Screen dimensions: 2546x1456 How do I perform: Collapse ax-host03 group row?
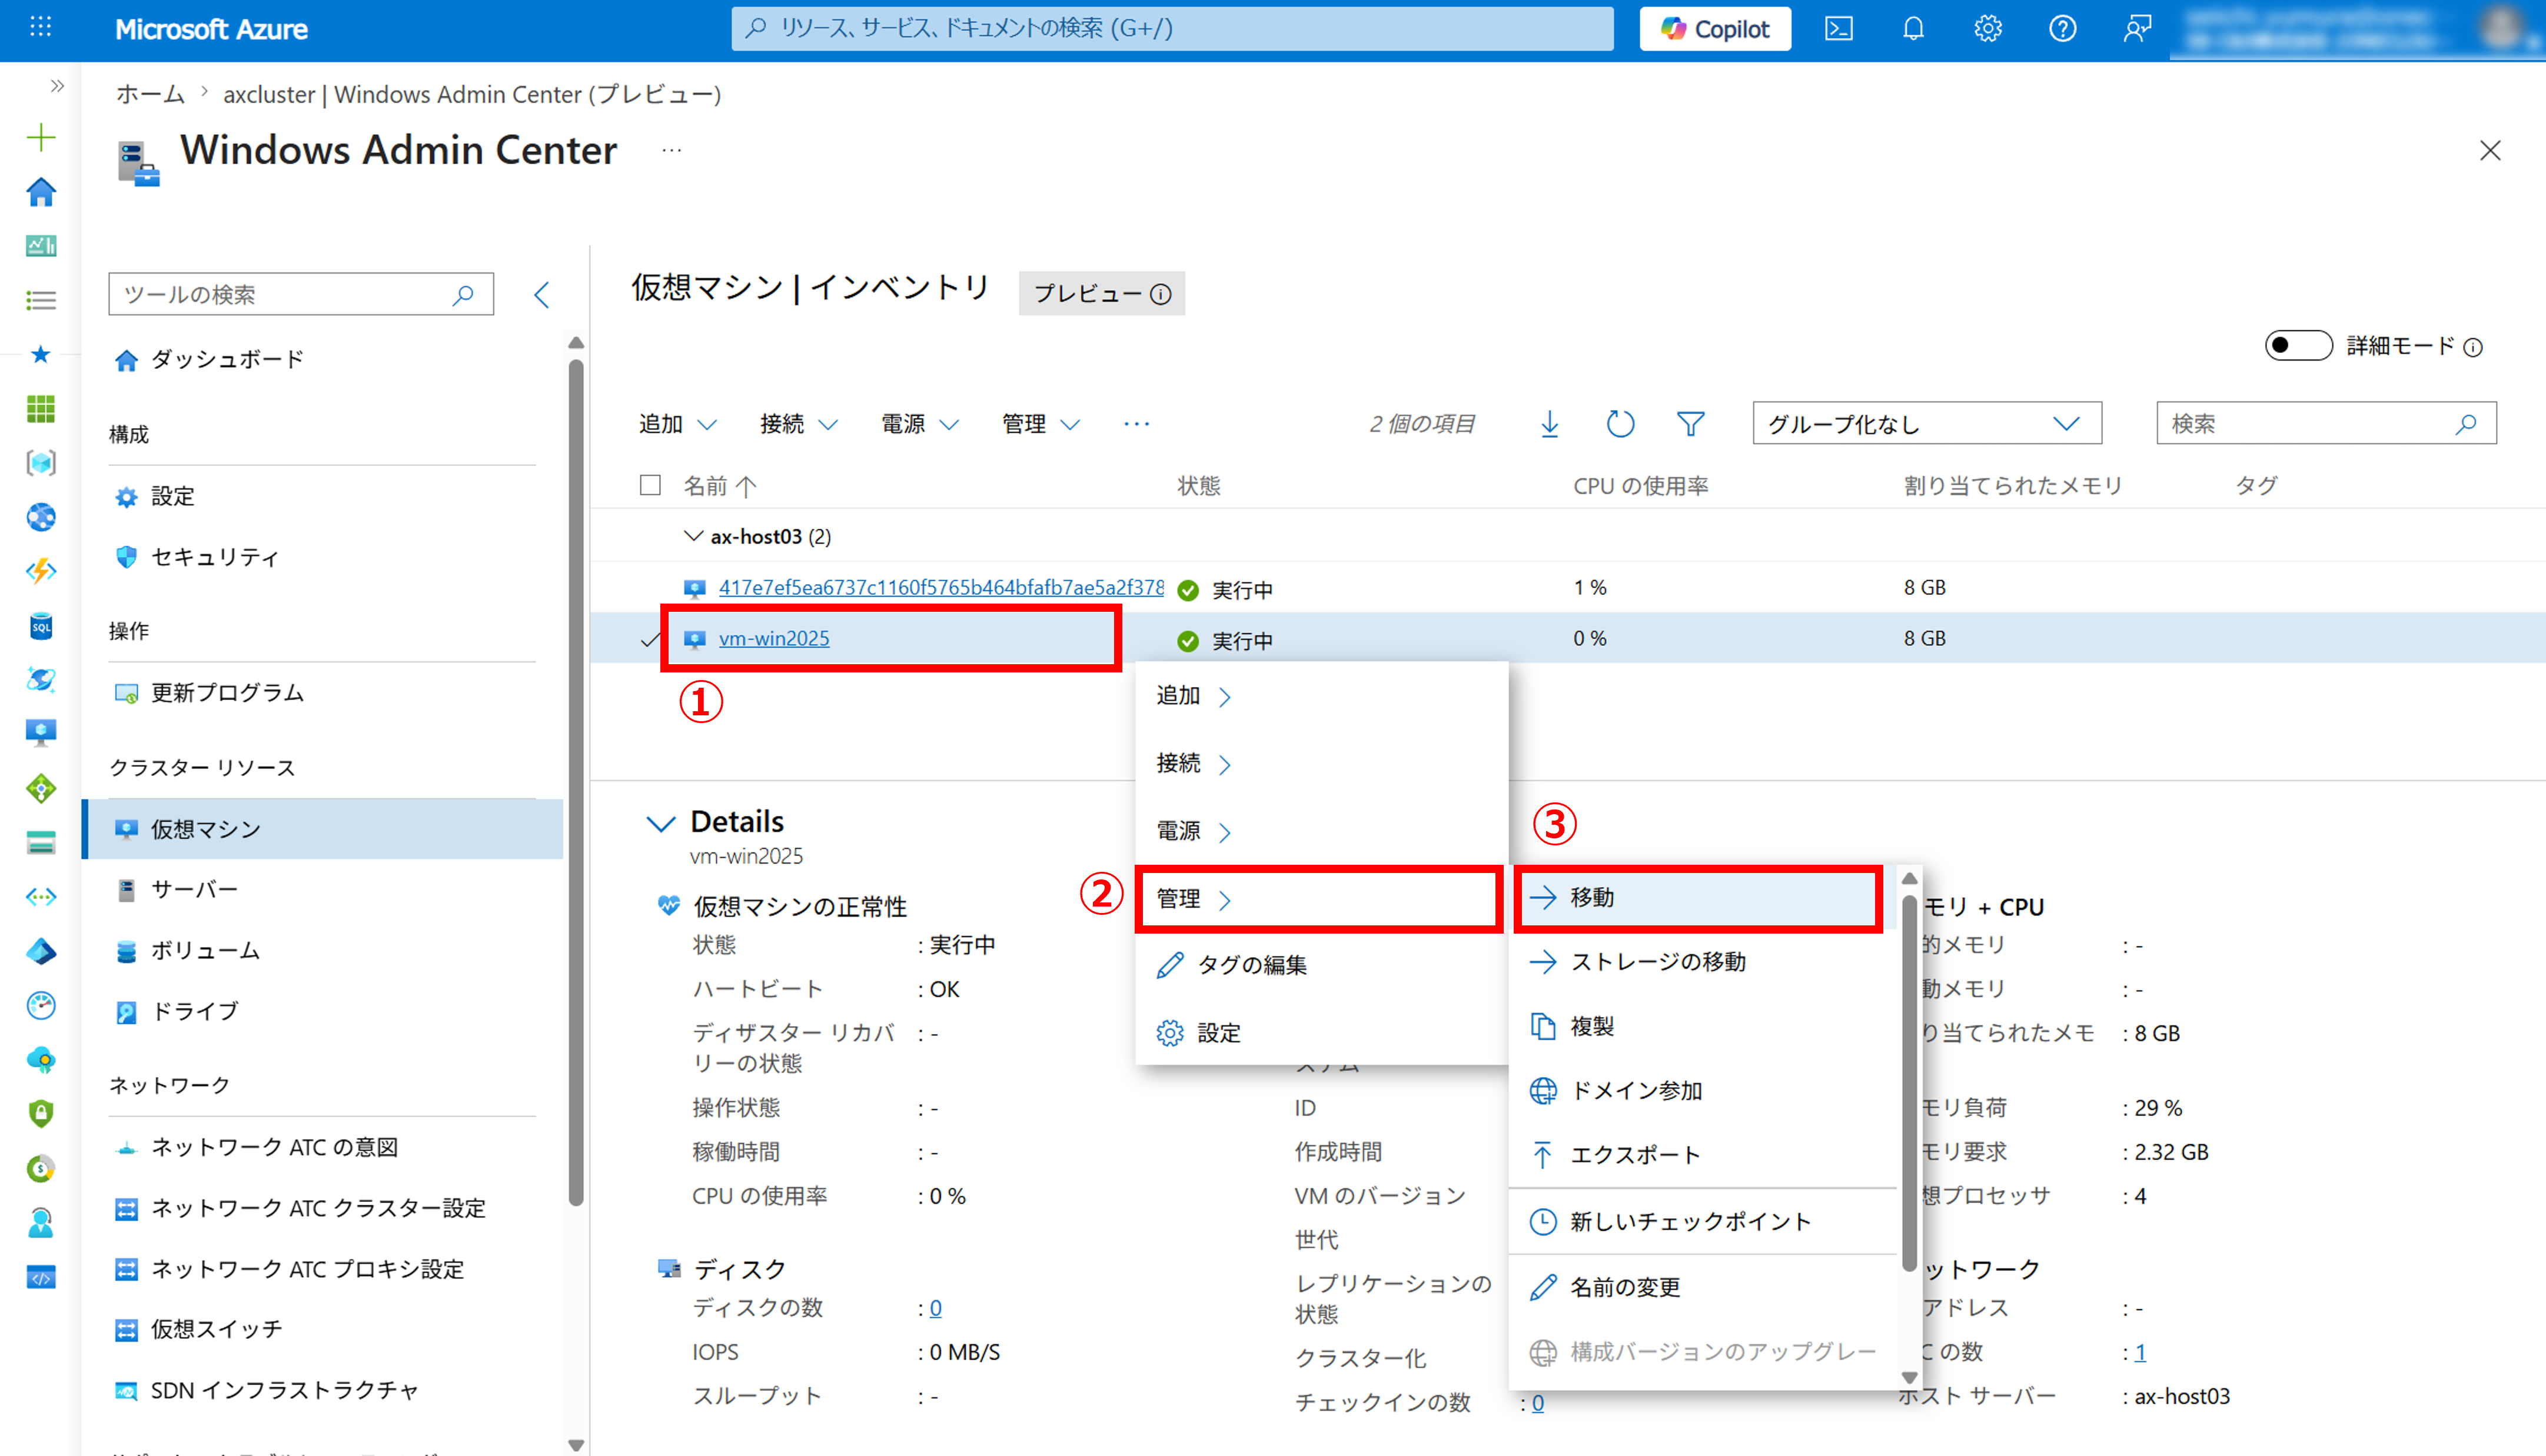(x=692, y=536)
